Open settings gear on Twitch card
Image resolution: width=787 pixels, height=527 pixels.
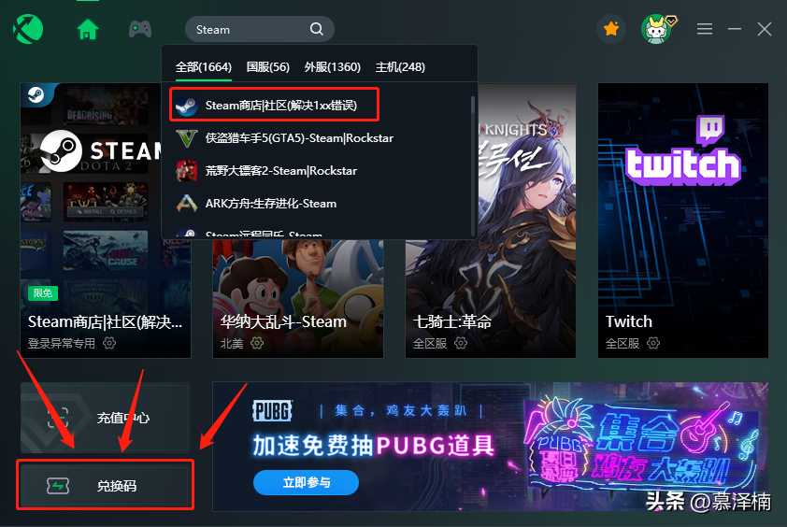[x=653, y=343]
